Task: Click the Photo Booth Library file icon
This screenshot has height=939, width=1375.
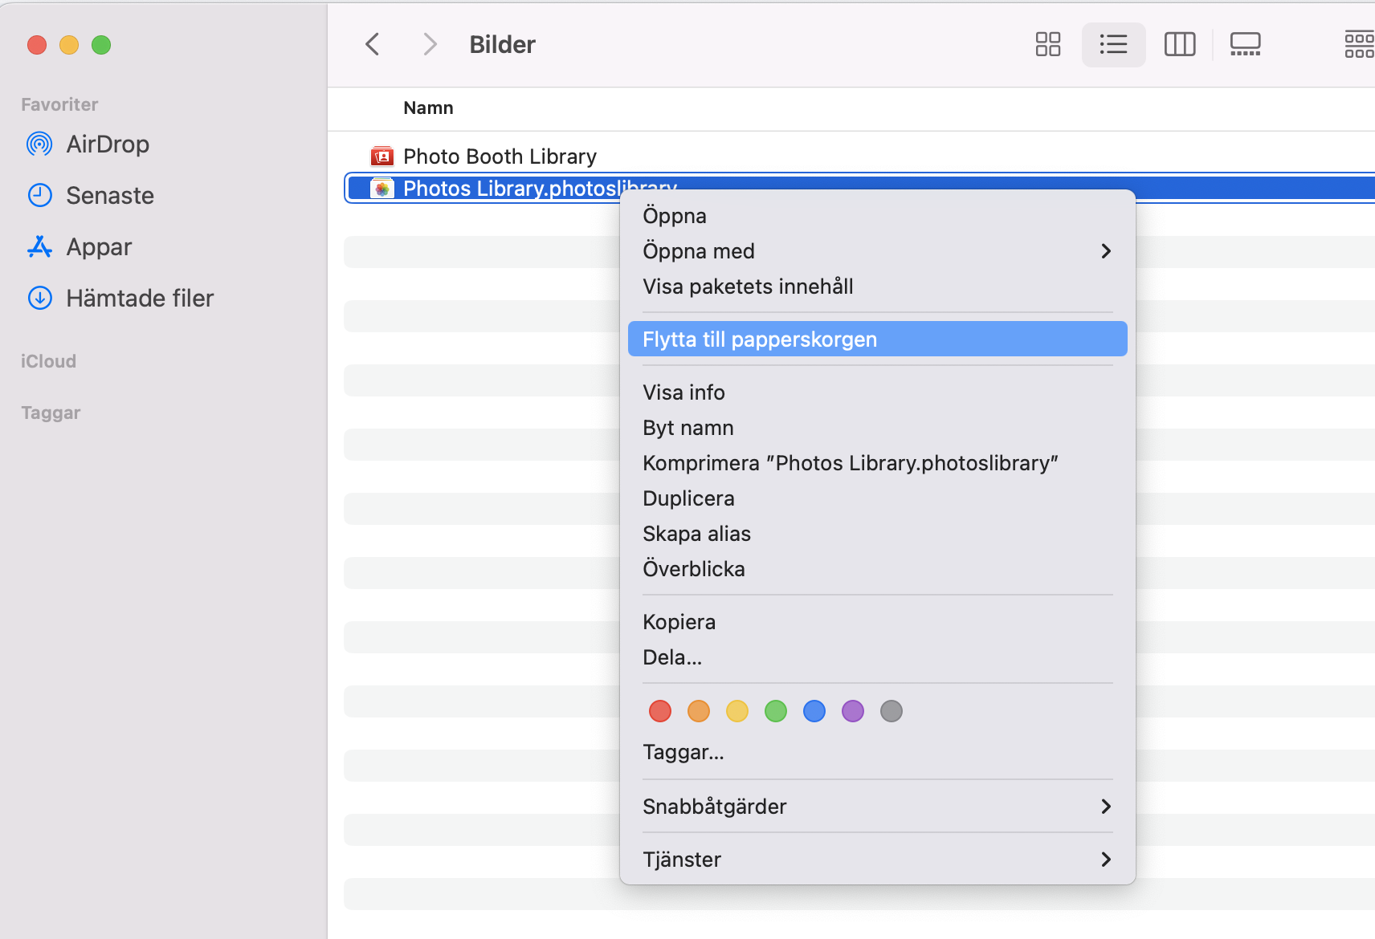Action: [382, 156]
